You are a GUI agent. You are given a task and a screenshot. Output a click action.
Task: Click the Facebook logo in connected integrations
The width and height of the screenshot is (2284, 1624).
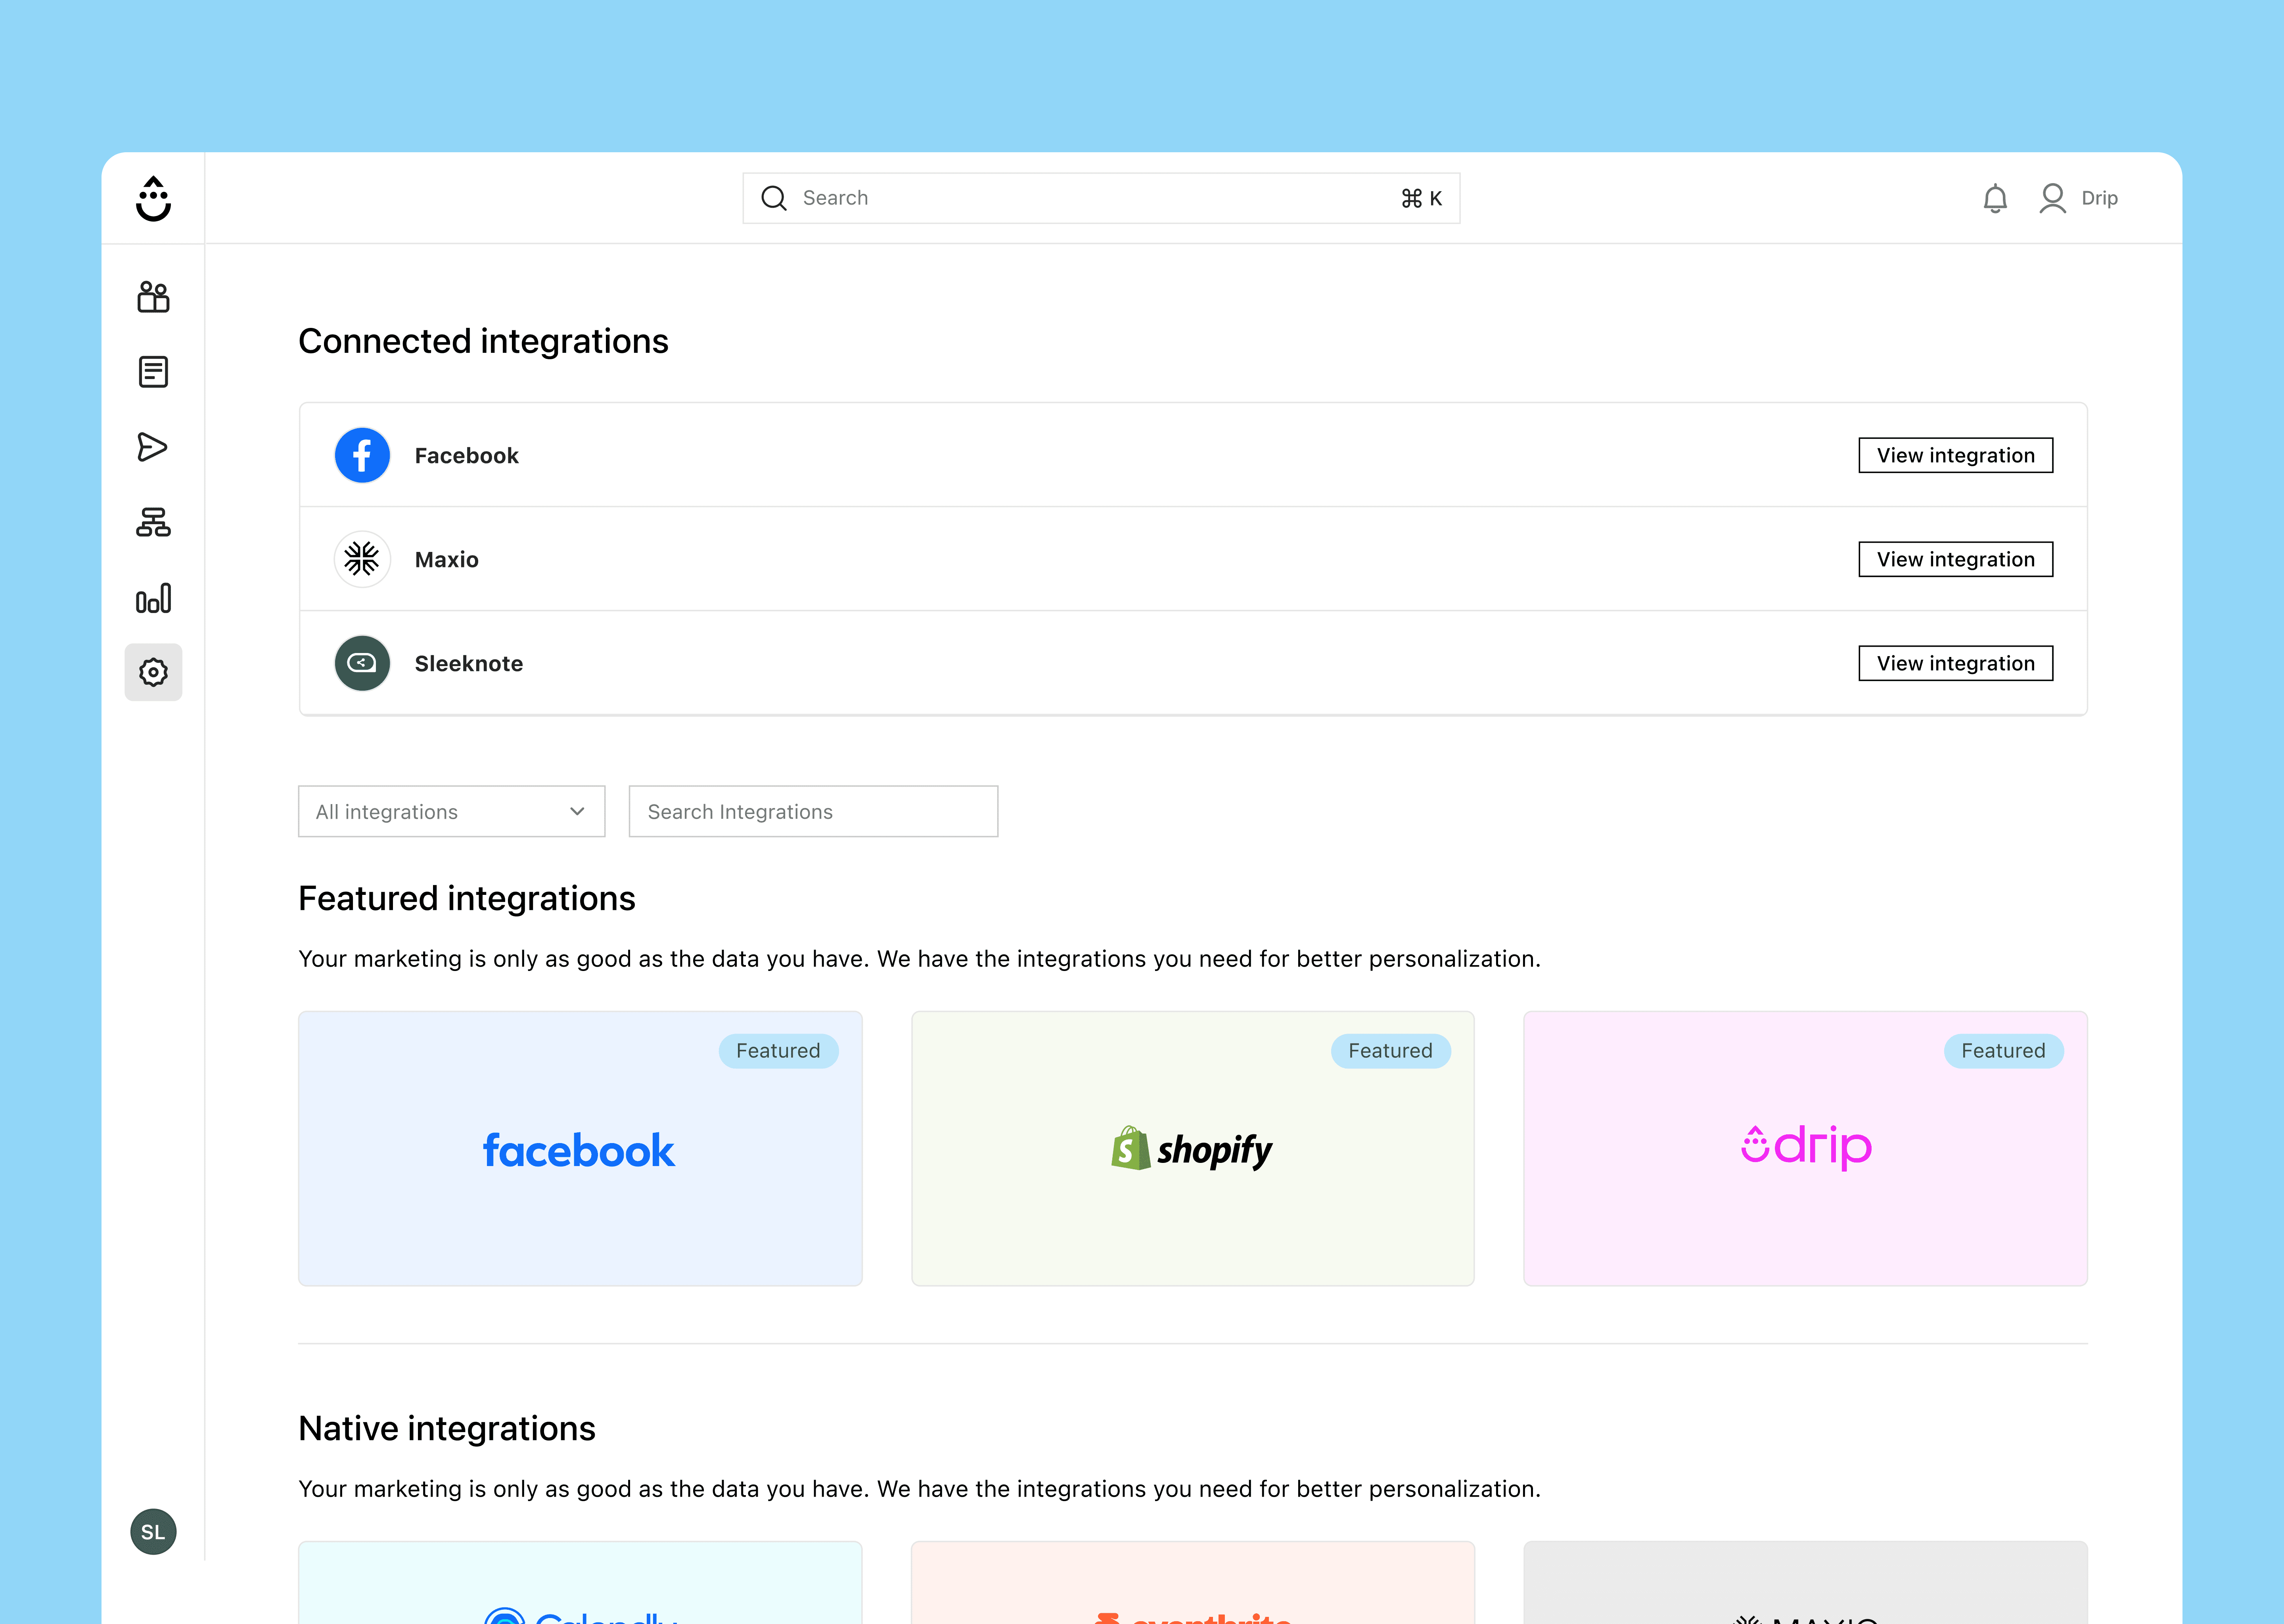coord(362,455)
